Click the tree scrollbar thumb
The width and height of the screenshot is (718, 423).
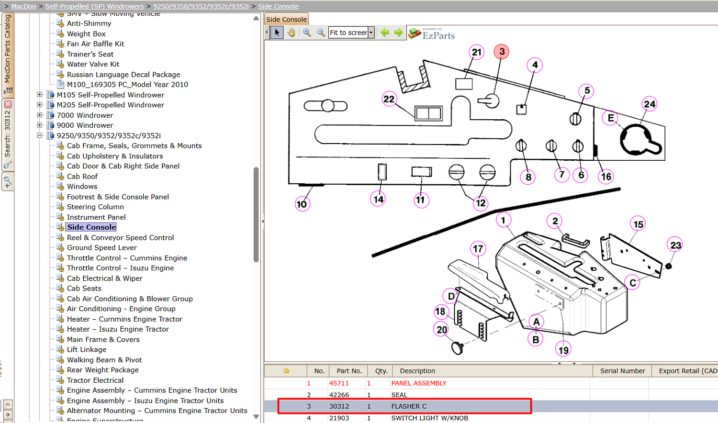[x=256, y=214]
